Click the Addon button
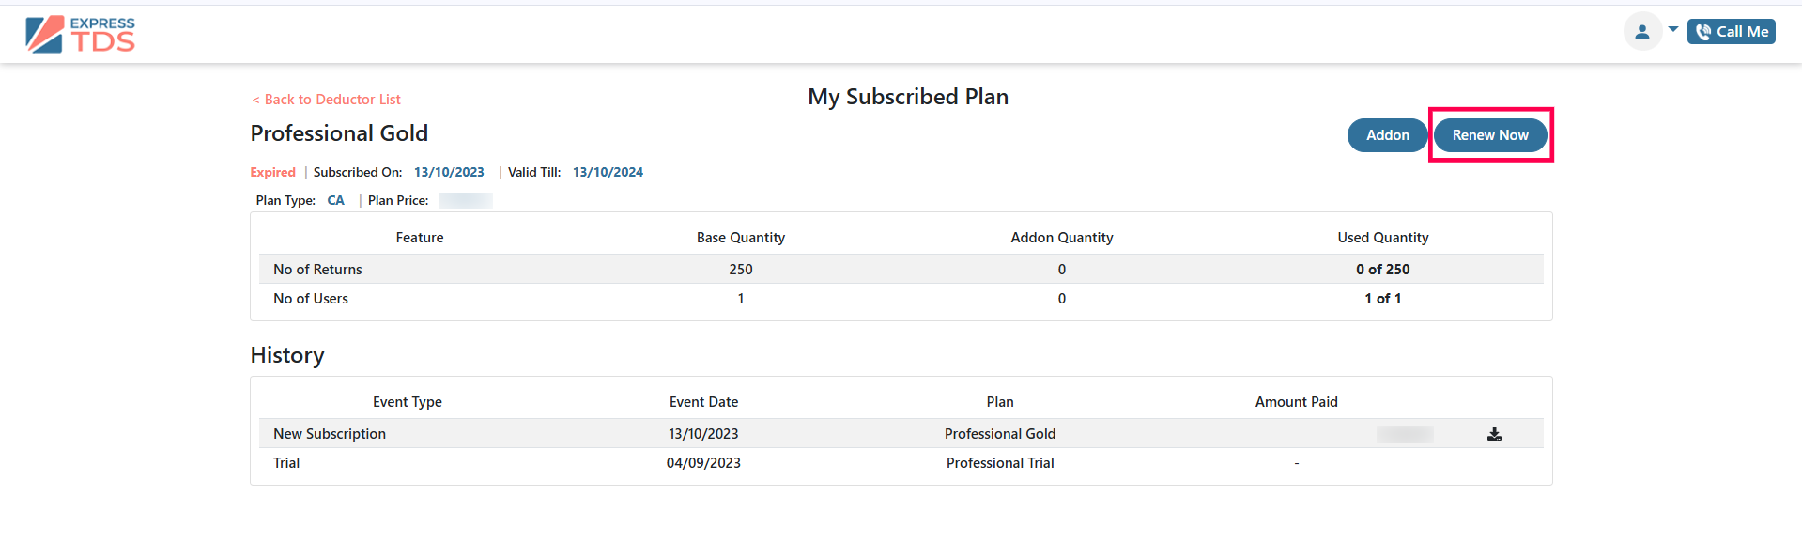Viewport: 1802px width, 559px height. [x=1388, y=135]
